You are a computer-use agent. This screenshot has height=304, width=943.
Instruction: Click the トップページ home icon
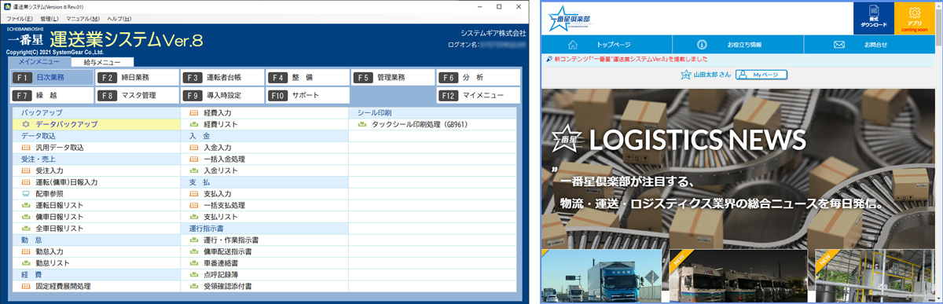[573, 45]
